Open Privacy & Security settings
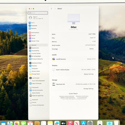 point(36,59)
